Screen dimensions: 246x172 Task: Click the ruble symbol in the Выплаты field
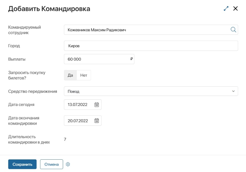[x=131, y=59]
